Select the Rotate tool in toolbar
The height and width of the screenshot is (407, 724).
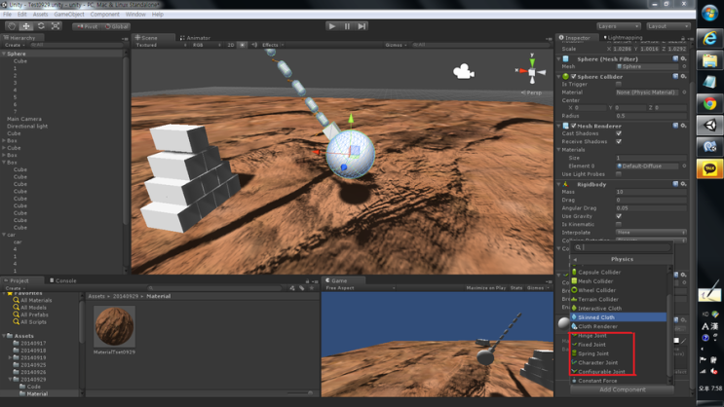41,26
